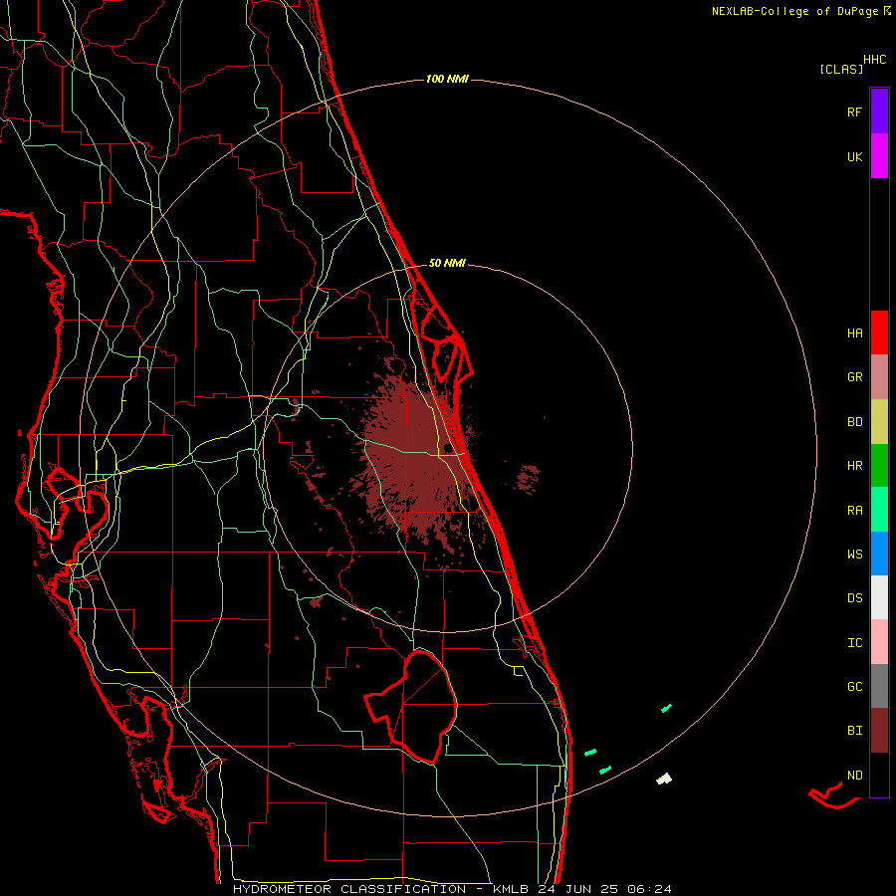
Task: Click the DS legend label
Action: click(854, 598)
